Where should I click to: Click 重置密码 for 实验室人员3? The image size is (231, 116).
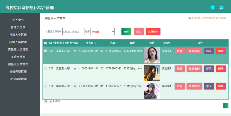pyautogui.click(x=194, y=51)
